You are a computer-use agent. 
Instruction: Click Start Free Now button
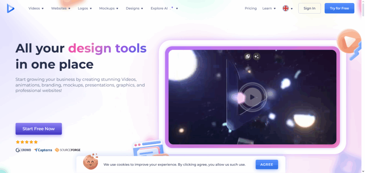pyautogui.click(x=38, y=129)
